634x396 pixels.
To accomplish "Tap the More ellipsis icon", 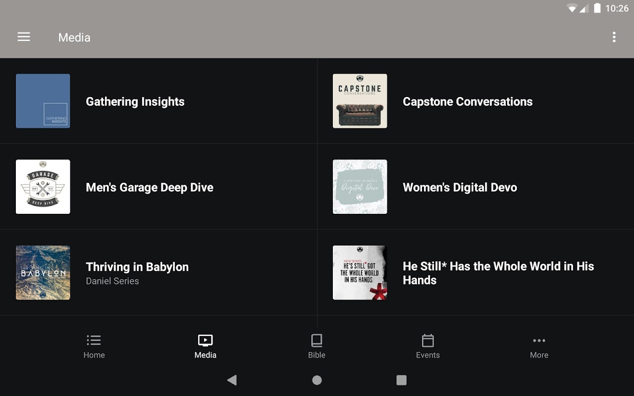I will coord(539,341).
